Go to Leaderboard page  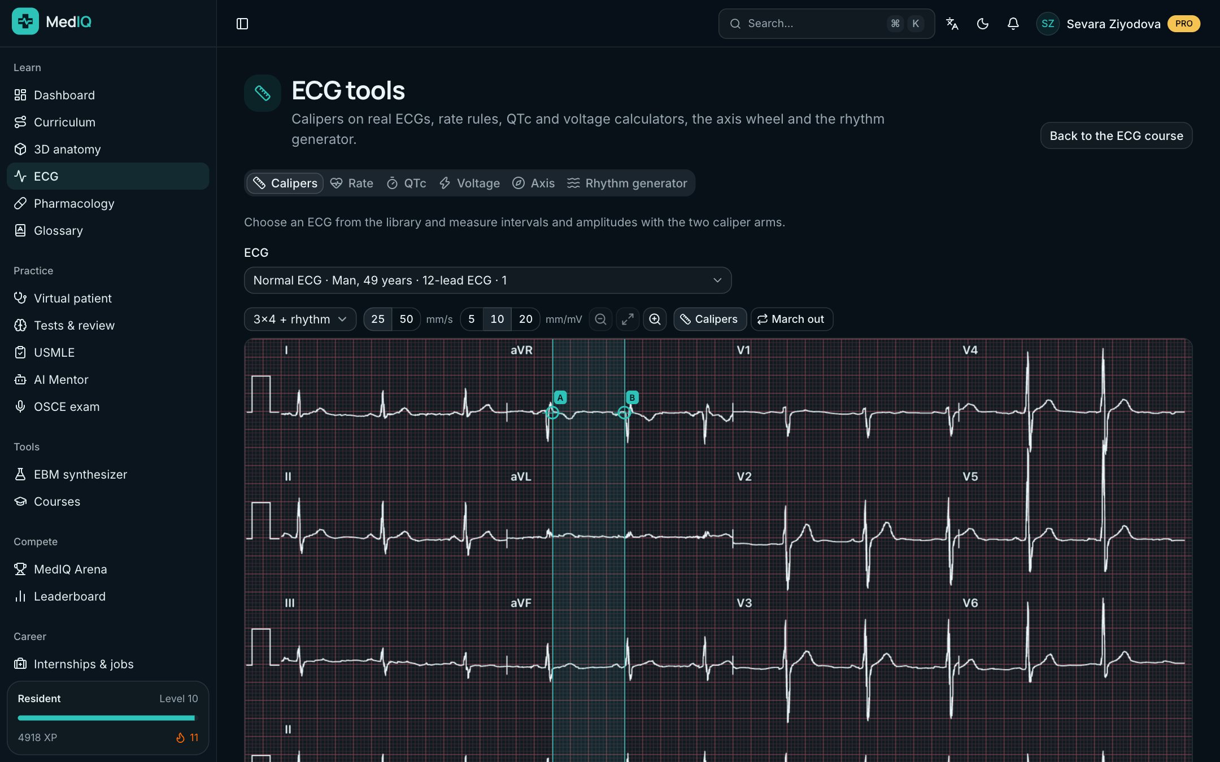tap(108, 596)
